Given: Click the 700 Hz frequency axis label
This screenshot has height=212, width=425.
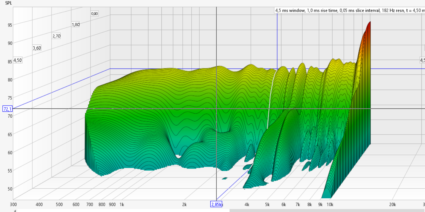Looking at the screenshot, I should coord(90,205).
